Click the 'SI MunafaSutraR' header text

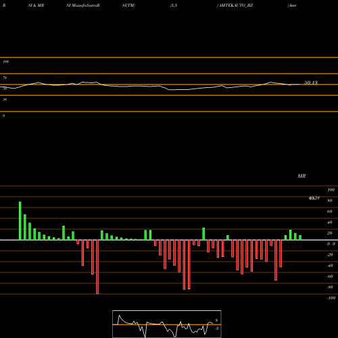pyautogui.click(x=83, y=5)
